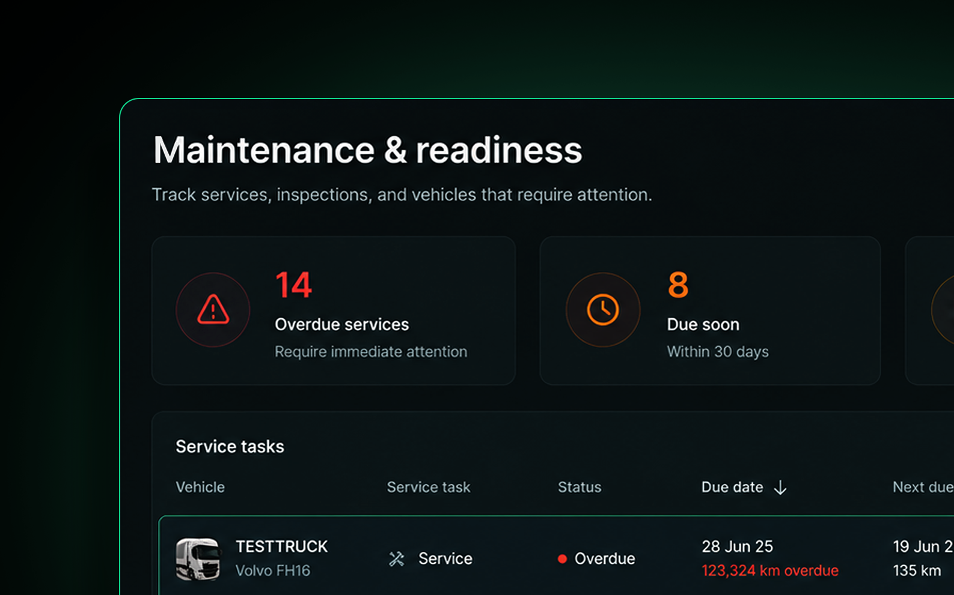The width and height of the screenshot is (954, 595).
Task: Click the Next due column header
Action: (923, 487)
